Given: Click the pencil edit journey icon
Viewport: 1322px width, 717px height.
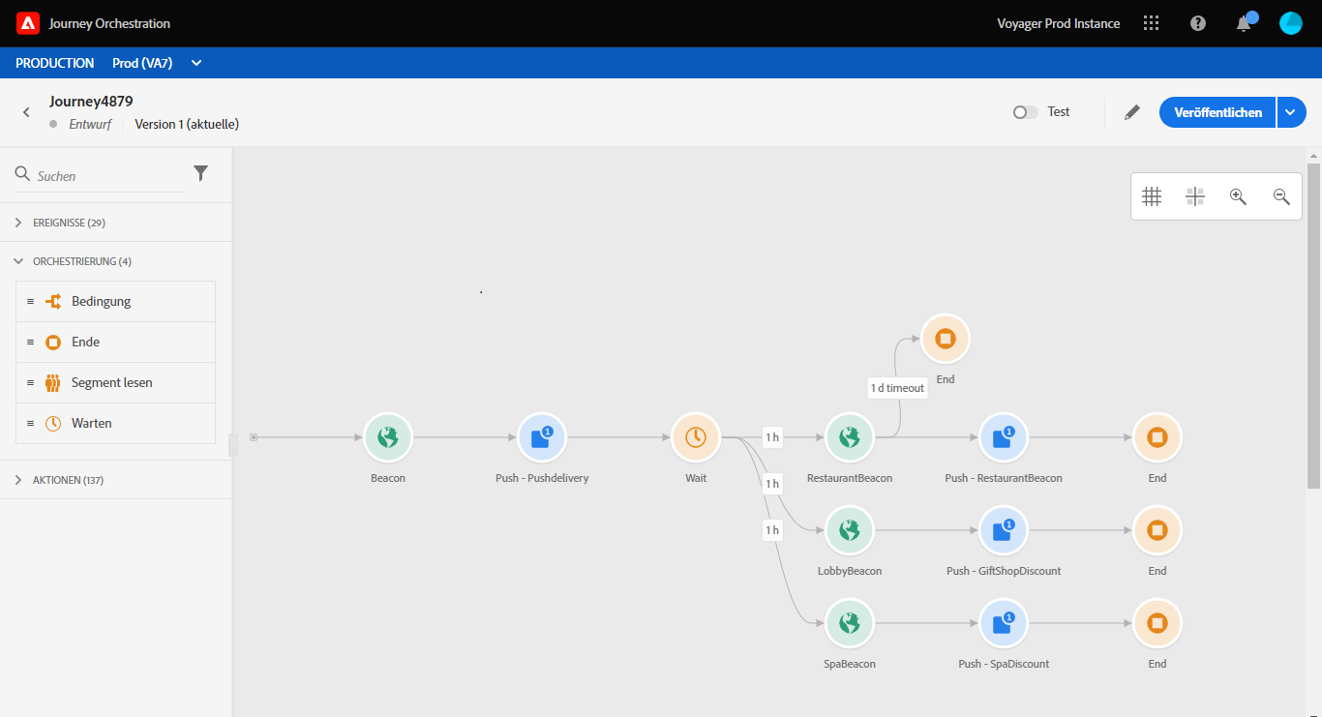Looking at the screenshot, I should pyautogui.click(x=1132, y=112).
